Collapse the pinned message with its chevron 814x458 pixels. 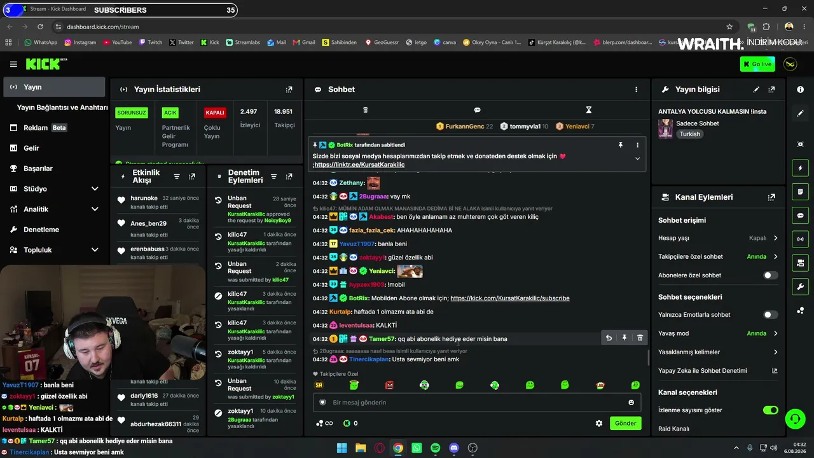point(637,158)
